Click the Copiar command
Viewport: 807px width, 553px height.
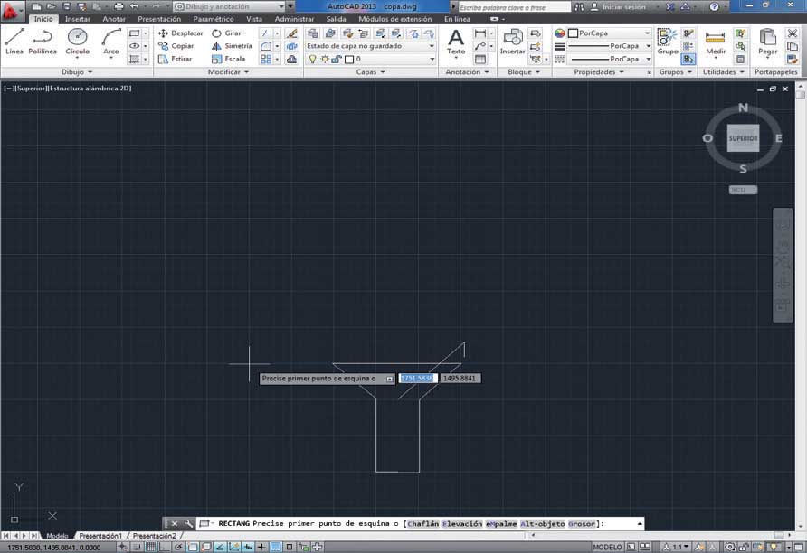tap(176, 46)
